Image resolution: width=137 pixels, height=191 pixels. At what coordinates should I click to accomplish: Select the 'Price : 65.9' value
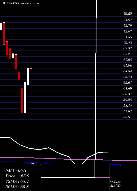tap(18, 176)
